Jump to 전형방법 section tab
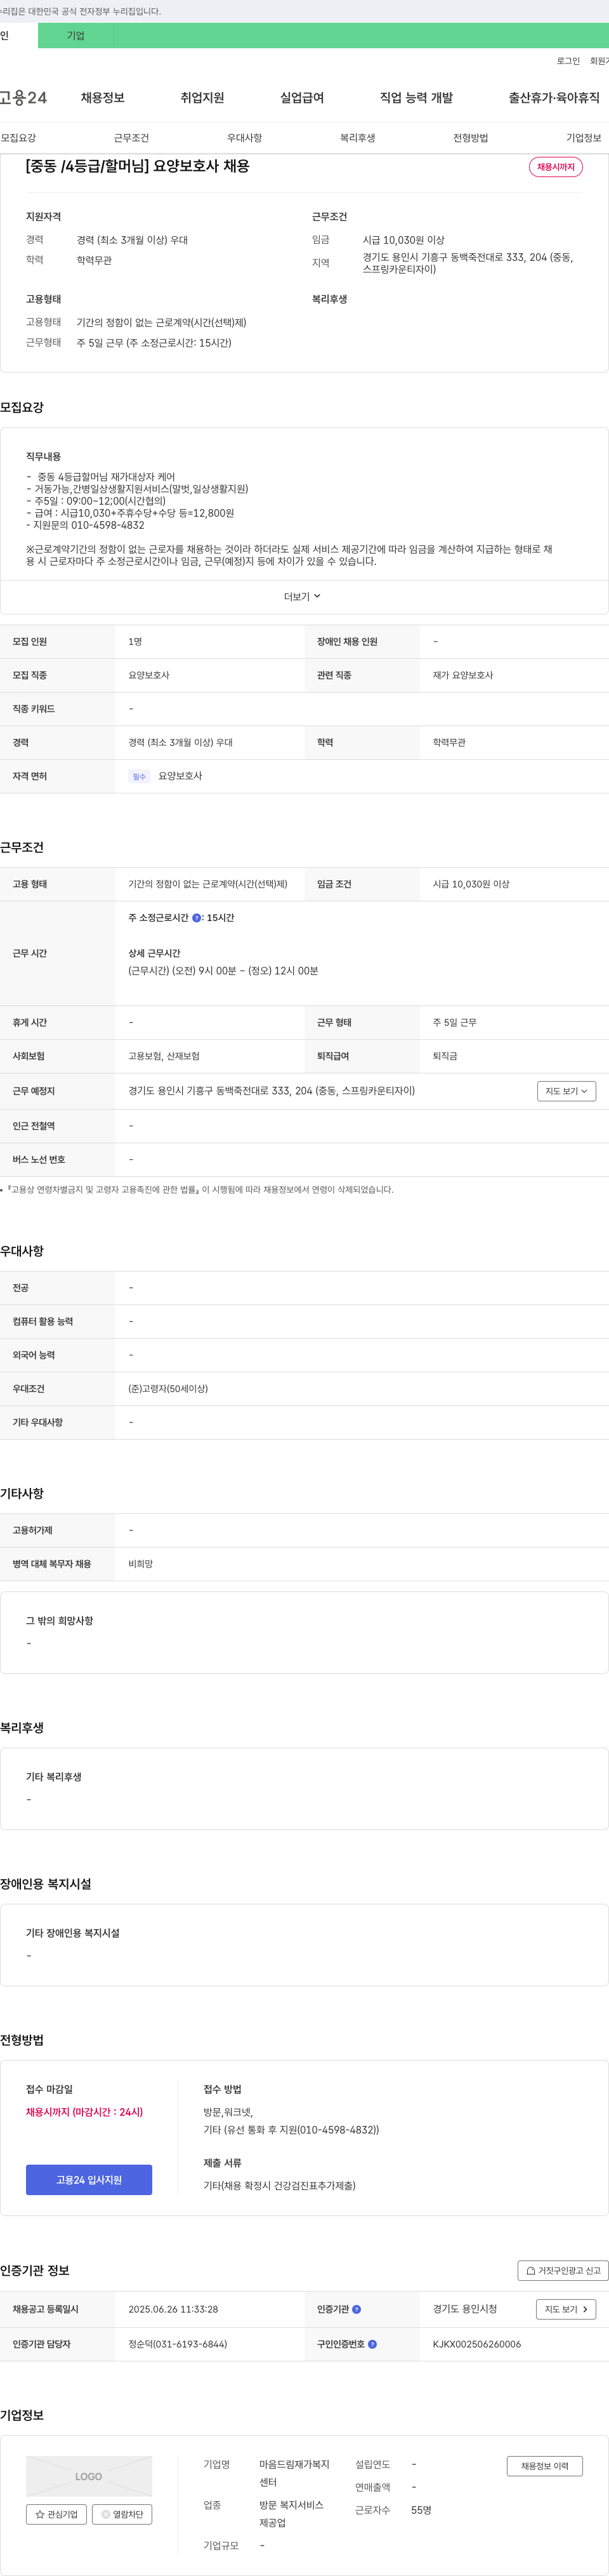The height and width of the screenshot is (2576, 609). [471, 138]
